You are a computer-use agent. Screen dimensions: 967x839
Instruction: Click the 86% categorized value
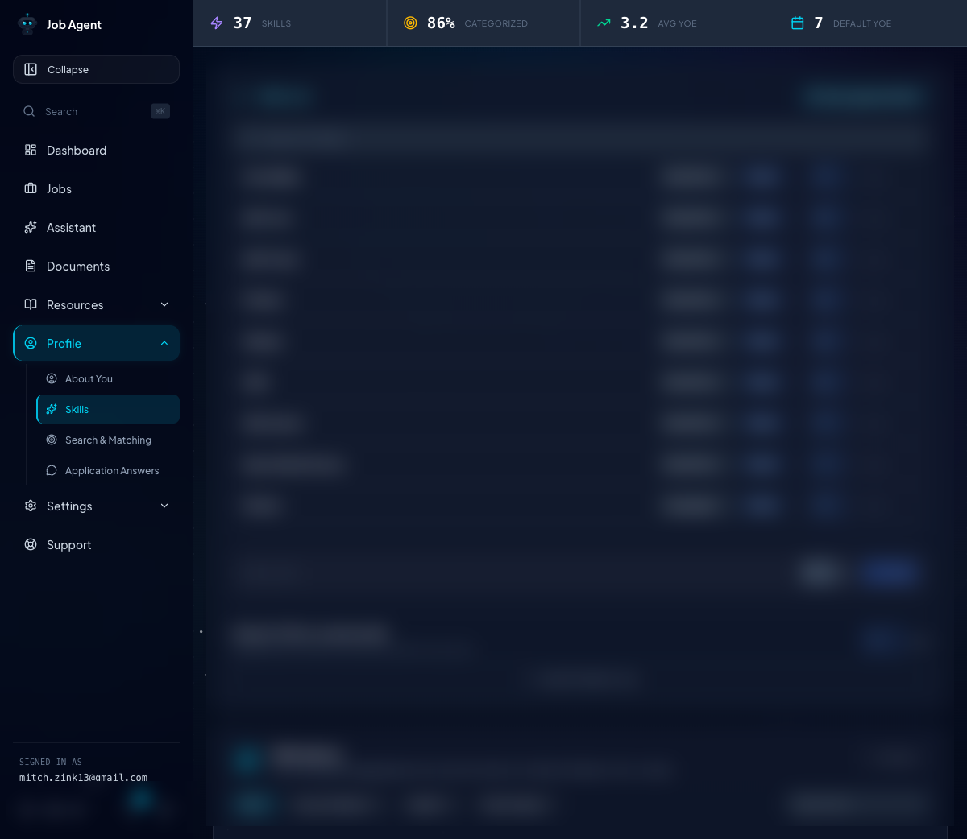pyautogui.click(x=441, y=23)
